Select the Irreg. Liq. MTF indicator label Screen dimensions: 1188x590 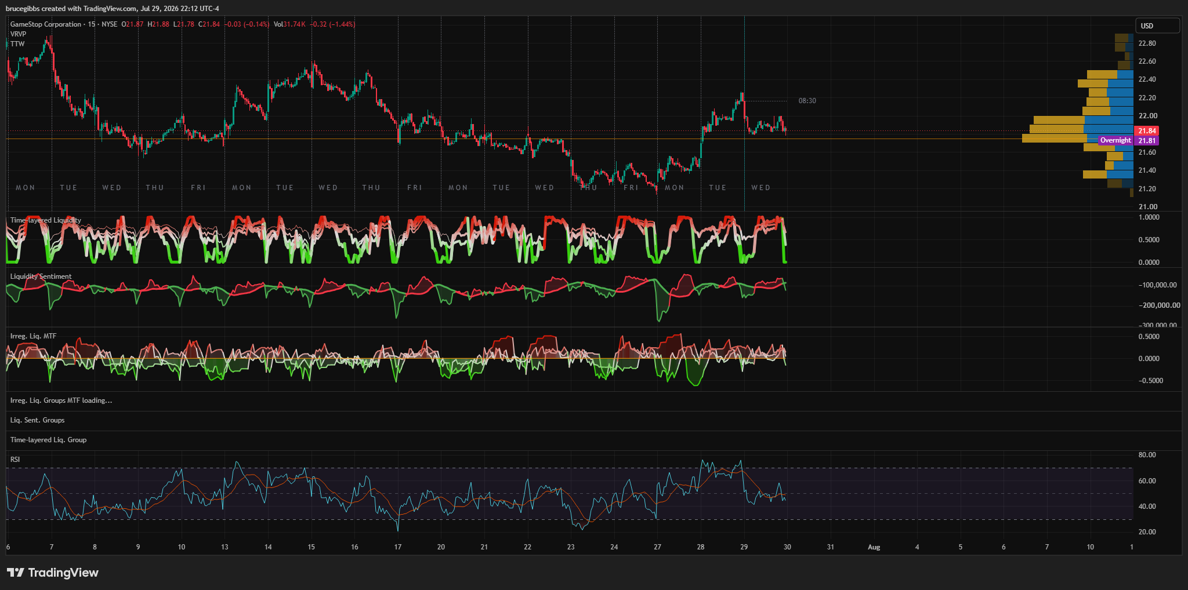(x=34, y=336)
